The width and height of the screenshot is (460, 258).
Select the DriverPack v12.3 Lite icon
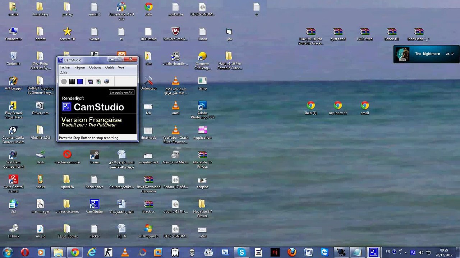coord(121,11)
